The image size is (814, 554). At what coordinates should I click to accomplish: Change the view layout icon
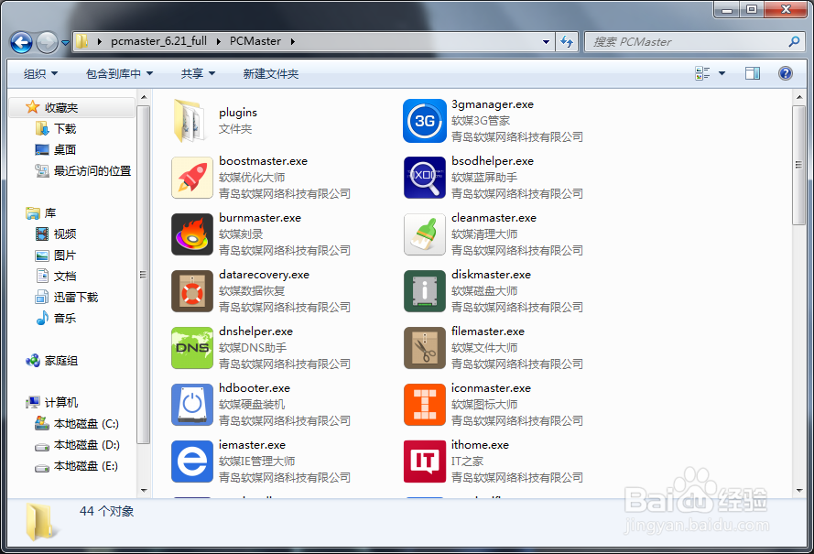pos(702,73)
